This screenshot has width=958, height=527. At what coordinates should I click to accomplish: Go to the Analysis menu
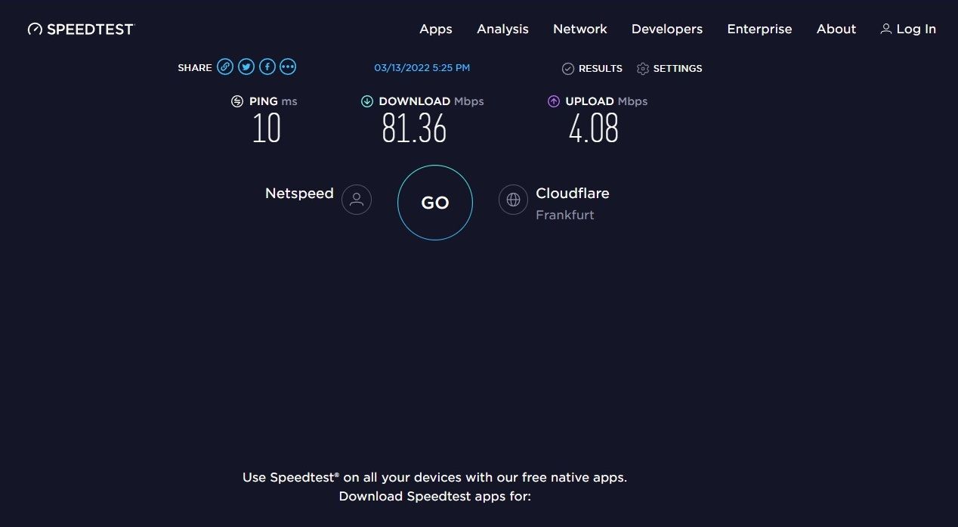click(502, 29)
